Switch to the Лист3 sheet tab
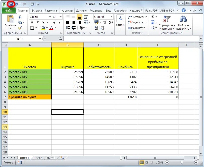Viewport: 204px width, 167px height. click(x=51, y=158)
